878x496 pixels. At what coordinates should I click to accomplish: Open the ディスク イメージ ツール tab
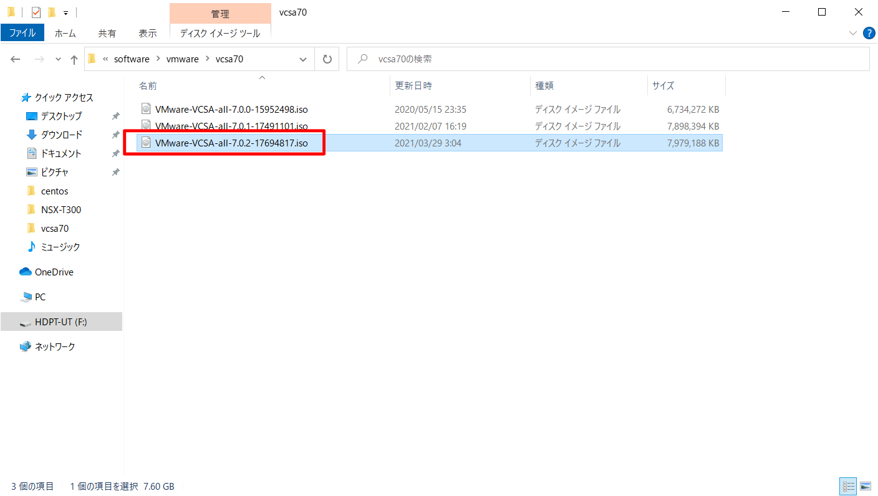(x=220, y=33)
